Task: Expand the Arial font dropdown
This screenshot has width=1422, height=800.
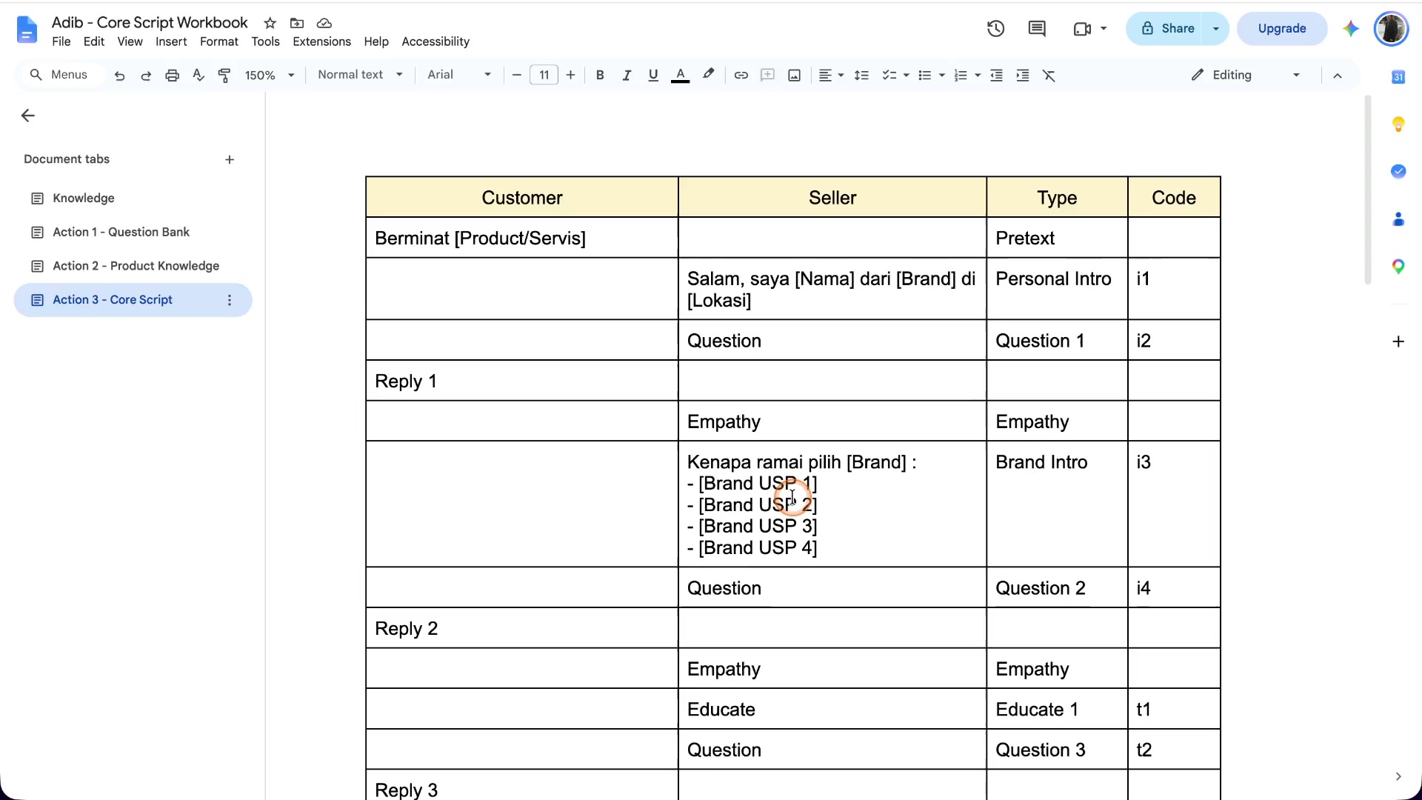Action: point(459,75)
